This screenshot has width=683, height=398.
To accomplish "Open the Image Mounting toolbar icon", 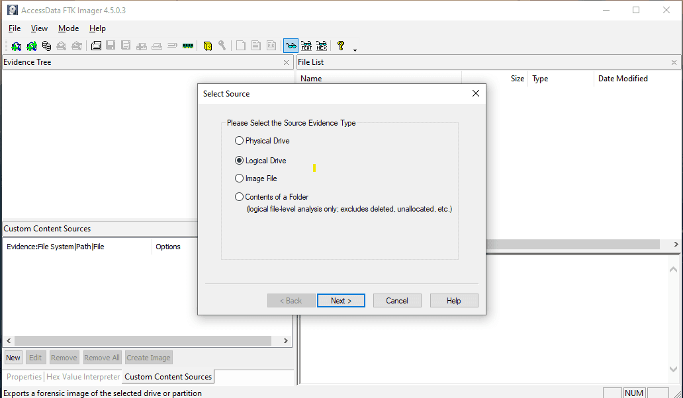I will 46,46.
